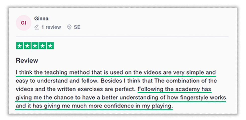Click the third green rating star
This screenshot has width=246, height=120.
pyautogui.click(x=35, y=46)
